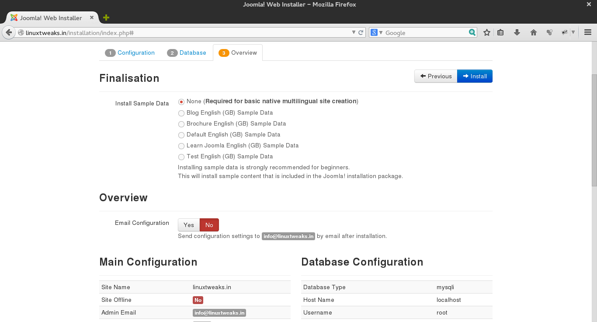Choose Default English (GB) Sample Data
The height and width of the screenshot is (322, 597).
181,135
